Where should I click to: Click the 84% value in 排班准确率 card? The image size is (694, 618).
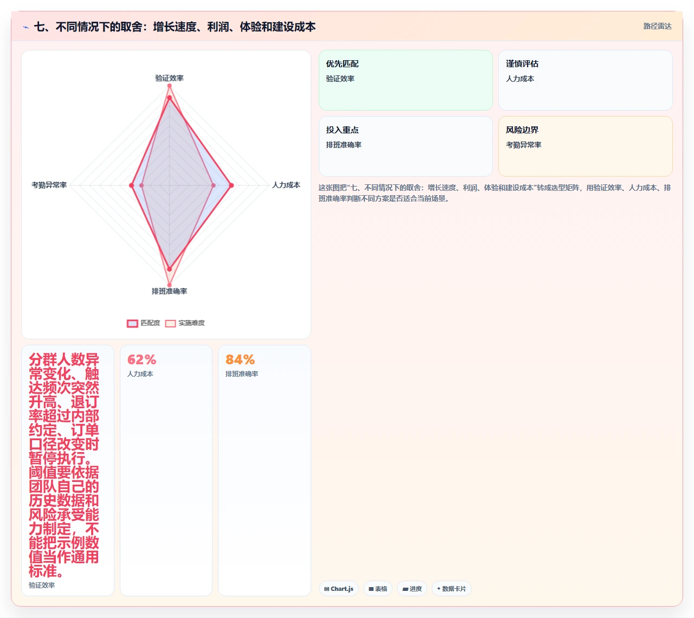[240, 359]
